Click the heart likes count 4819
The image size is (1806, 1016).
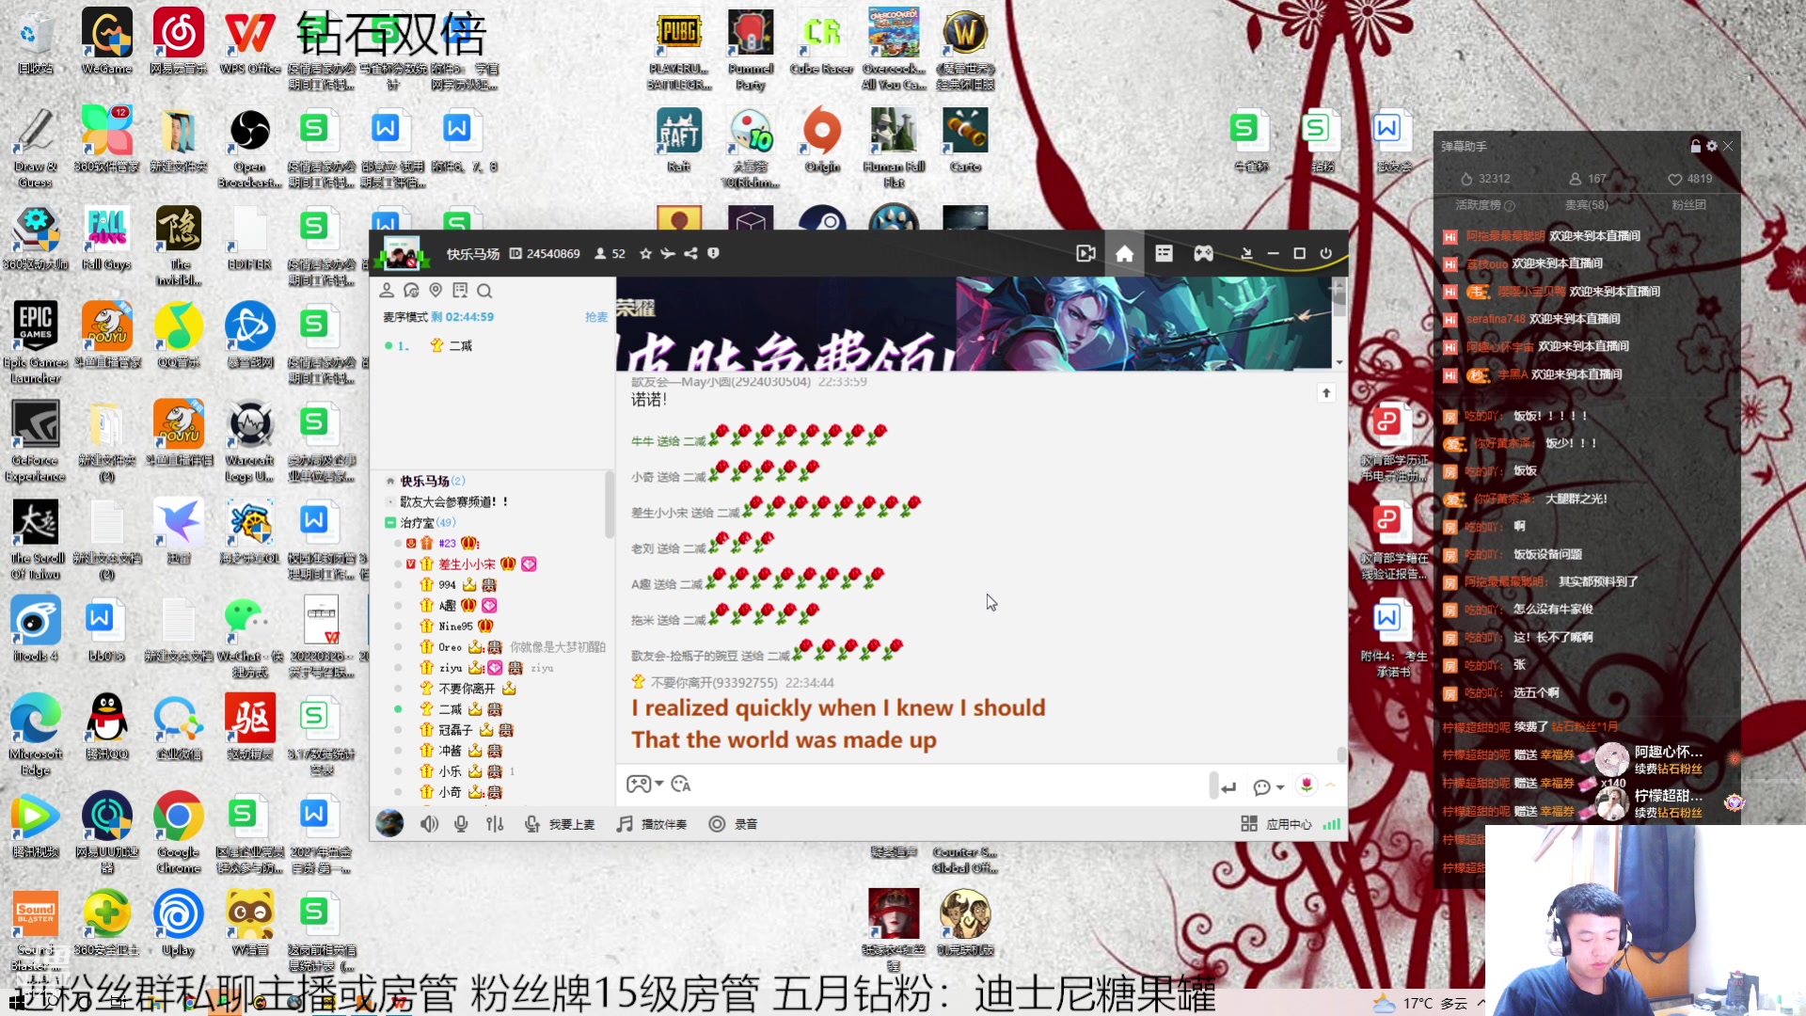pyautogui.click(x=1689, y=179)
